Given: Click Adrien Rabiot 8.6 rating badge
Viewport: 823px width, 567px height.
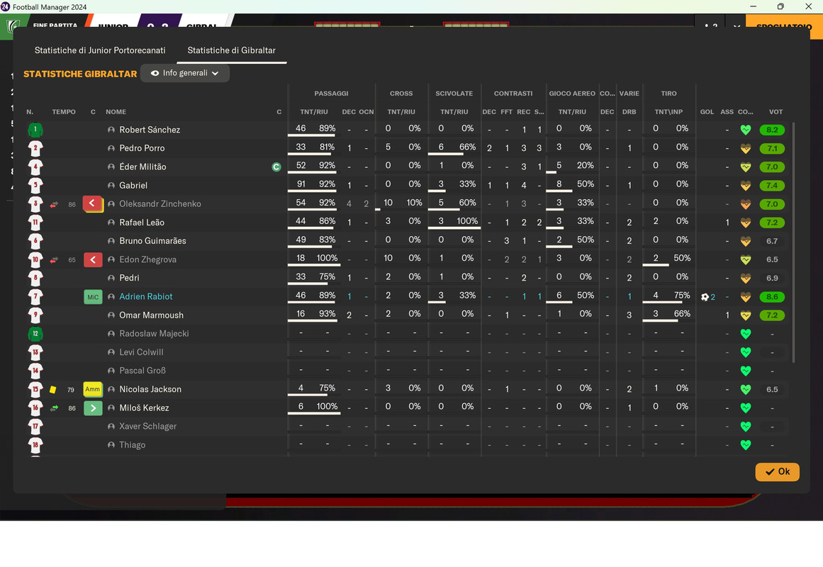Looking at the screenshot, I should click(x=772, y=297).
